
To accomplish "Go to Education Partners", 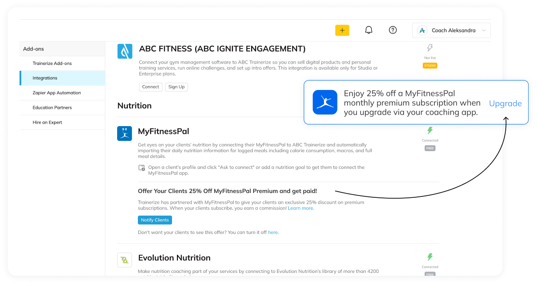I will 52,108.
